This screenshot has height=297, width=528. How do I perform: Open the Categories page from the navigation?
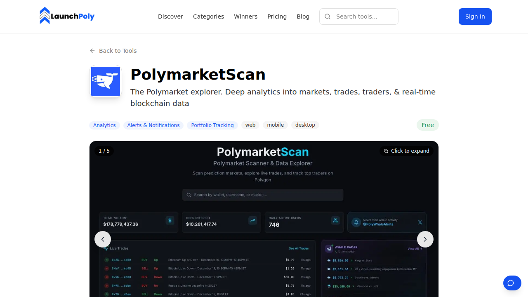pyautogui.click(x=208, y=16)
